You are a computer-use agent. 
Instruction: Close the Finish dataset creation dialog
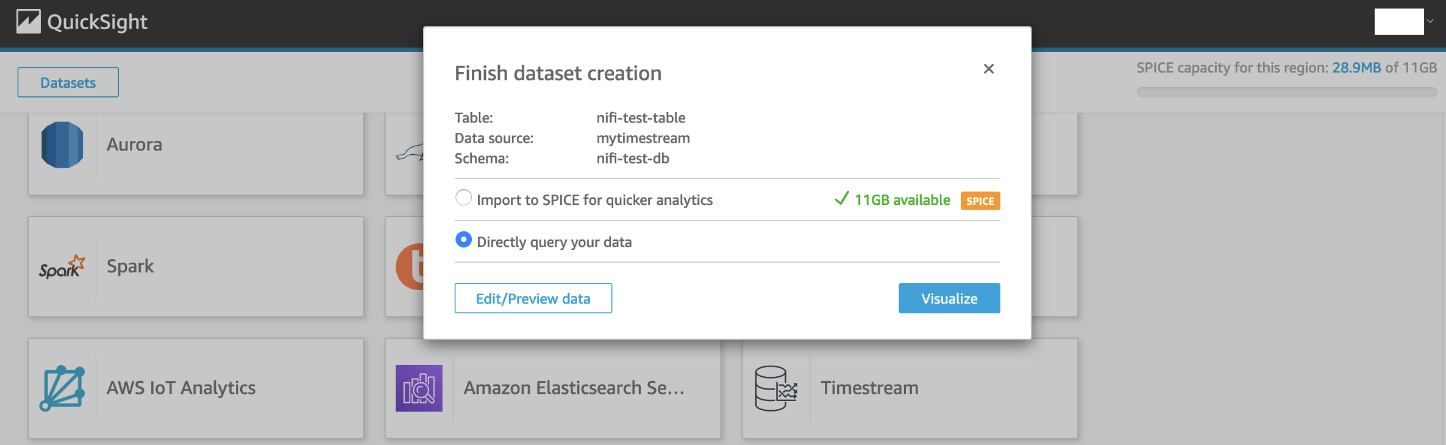(x=988, y=69)
